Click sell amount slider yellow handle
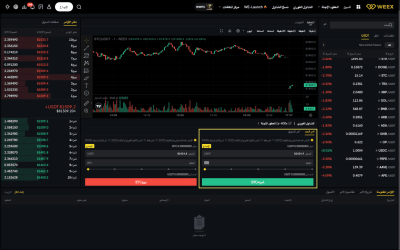This screenshot has width=400, height=250. tap(88, 169)
